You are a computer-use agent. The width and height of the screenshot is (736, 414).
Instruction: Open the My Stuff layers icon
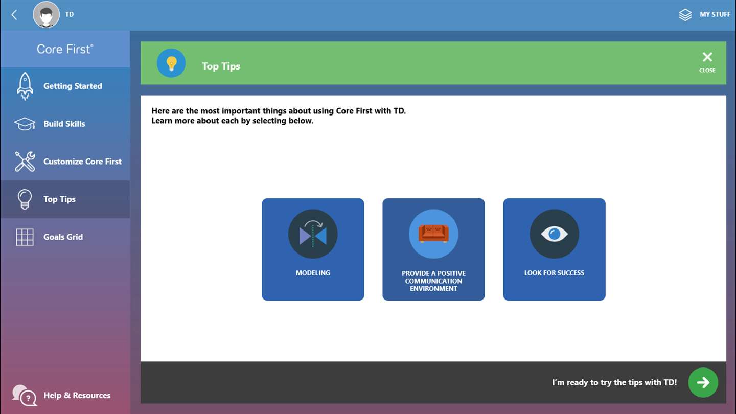point(685,14)
